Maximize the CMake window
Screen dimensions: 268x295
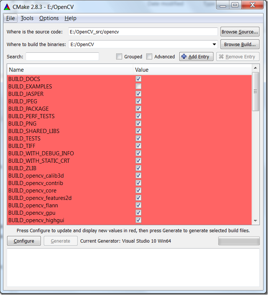coord(235,5)
